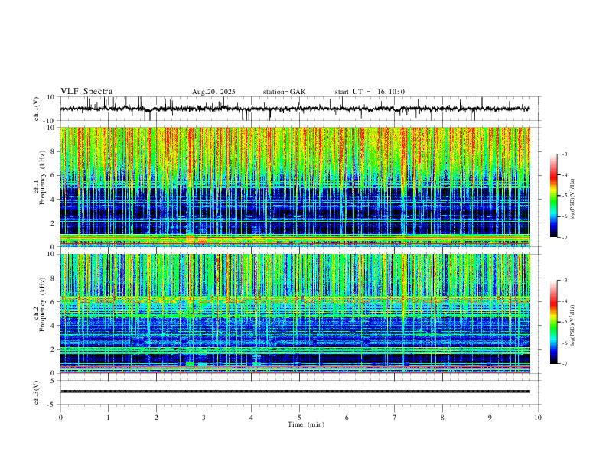This screenshot has width=606, height=468.
Task: Click time axis tick label '8'
Action: [442, 418]
